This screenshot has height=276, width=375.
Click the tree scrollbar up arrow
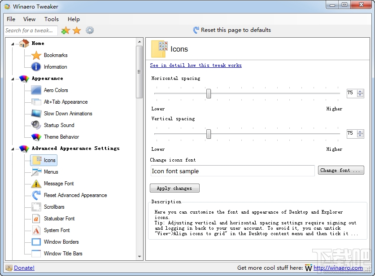pyautogui.click(x=140, y=42)
